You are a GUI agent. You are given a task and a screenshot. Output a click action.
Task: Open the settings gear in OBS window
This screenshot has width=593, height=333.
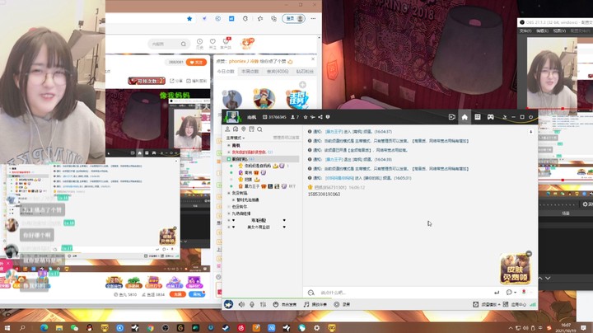point(586,204)
